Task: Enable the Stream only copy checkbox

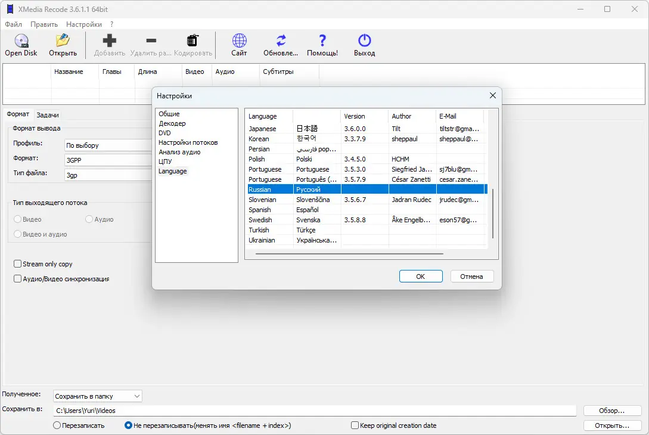Action: coord(17,264)
